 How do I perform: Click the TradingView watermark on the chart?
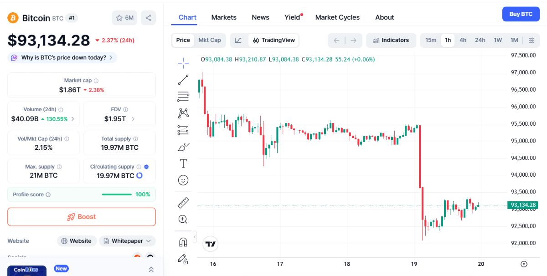pyautogui.click(x=210, y=244)
